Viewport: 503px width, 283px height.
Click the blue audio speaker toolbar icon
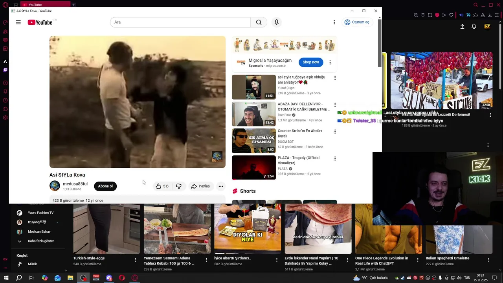pyautogui.click(x=461, y=15)
